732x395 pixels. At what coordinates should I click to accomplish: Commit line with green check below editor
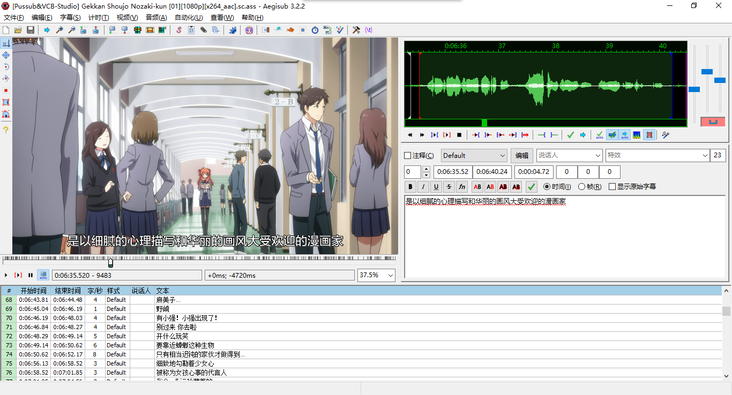531,187
